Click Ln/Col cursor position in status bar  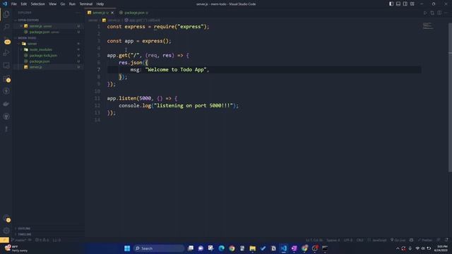pyautogui.click(x=314, y=240)
